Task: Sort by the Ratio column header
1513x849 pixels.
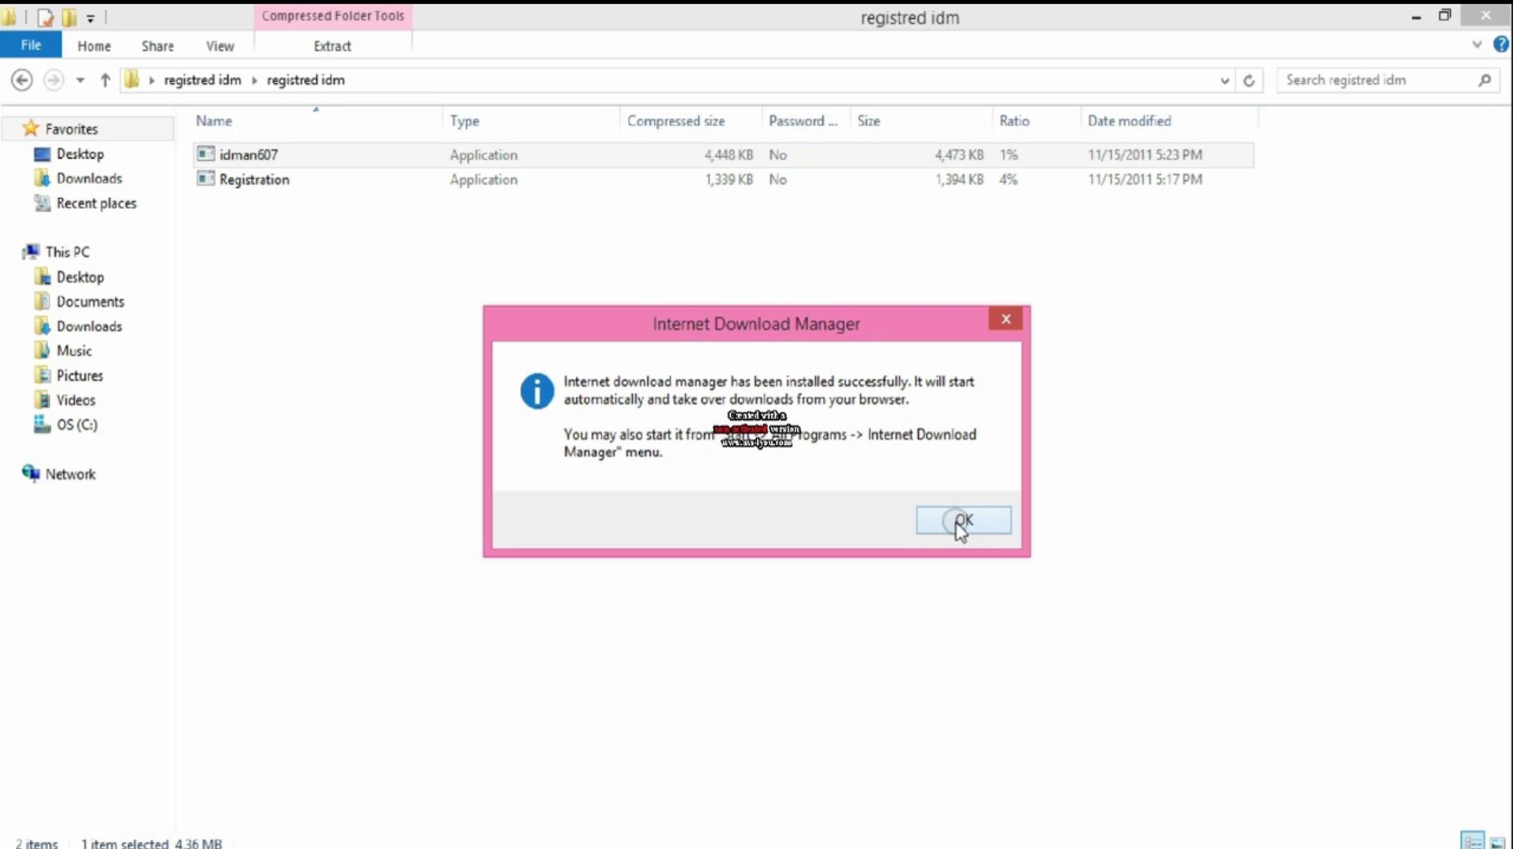Action: (1036, 121)
